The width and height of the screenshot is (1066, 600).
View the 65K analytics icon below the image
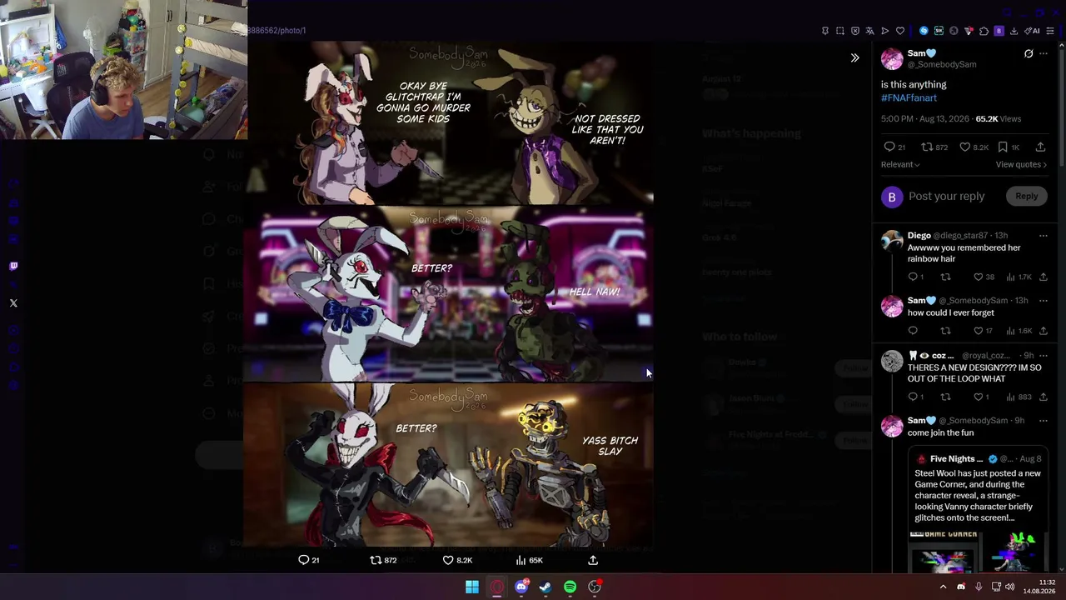529,560
